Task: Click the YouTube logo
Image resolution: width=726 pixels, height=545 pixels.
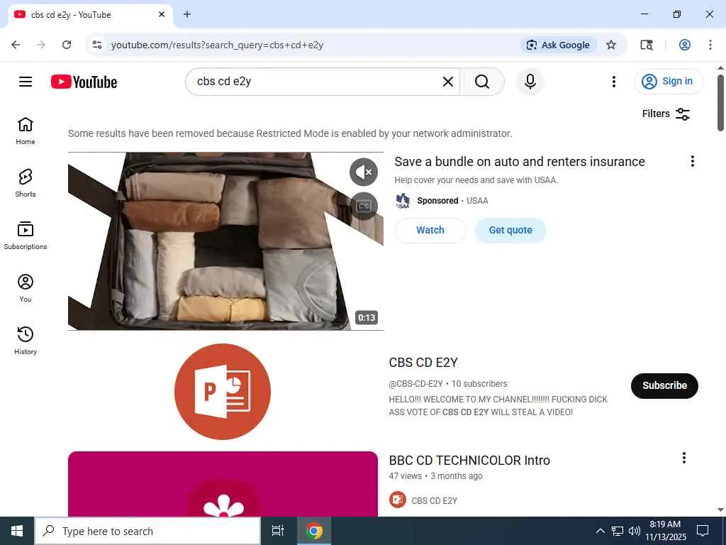Action: [84, 82]
